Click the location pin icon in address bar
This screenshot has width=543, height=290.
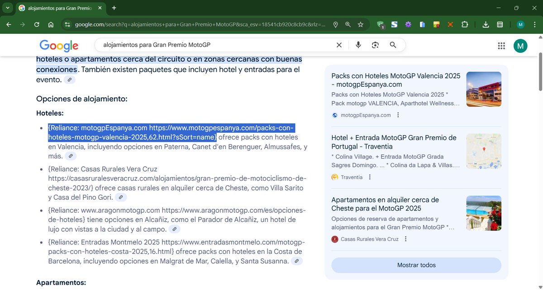coord(335,25)
